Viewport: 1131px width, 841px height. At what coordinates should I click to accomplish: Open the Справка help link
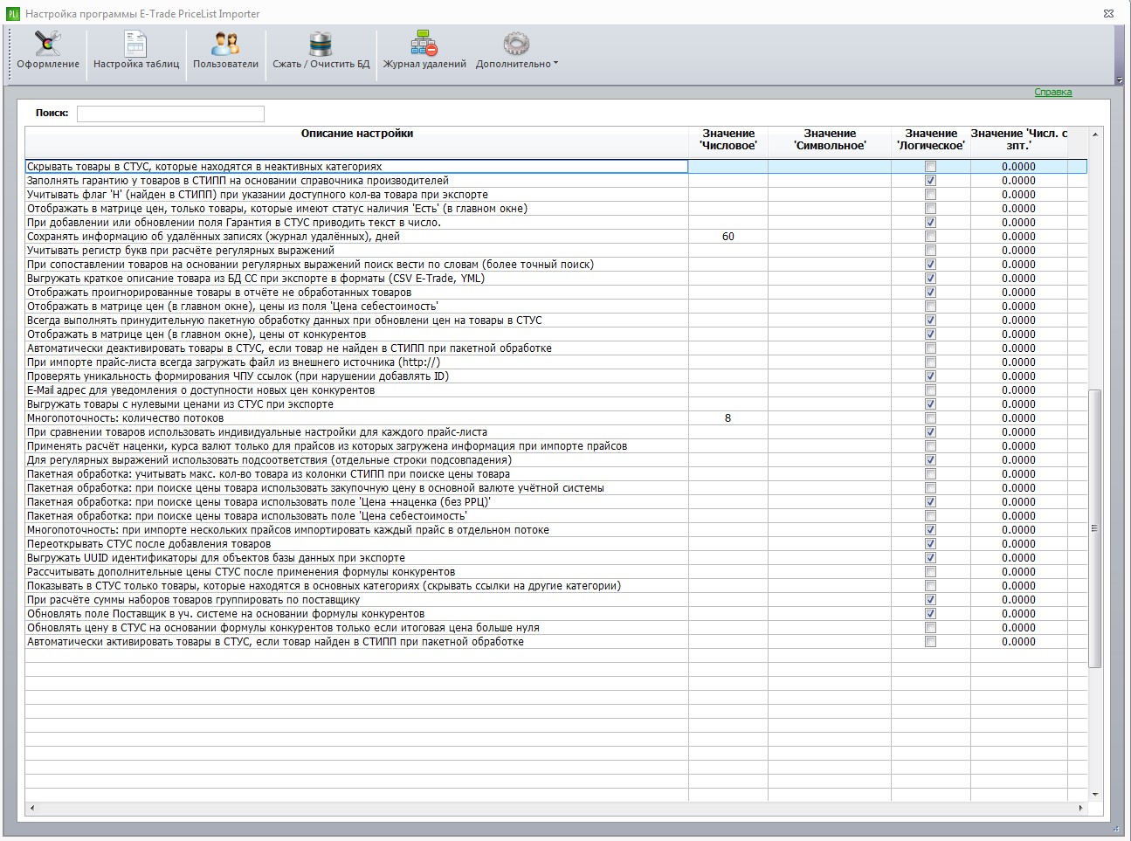point(1052,92)
